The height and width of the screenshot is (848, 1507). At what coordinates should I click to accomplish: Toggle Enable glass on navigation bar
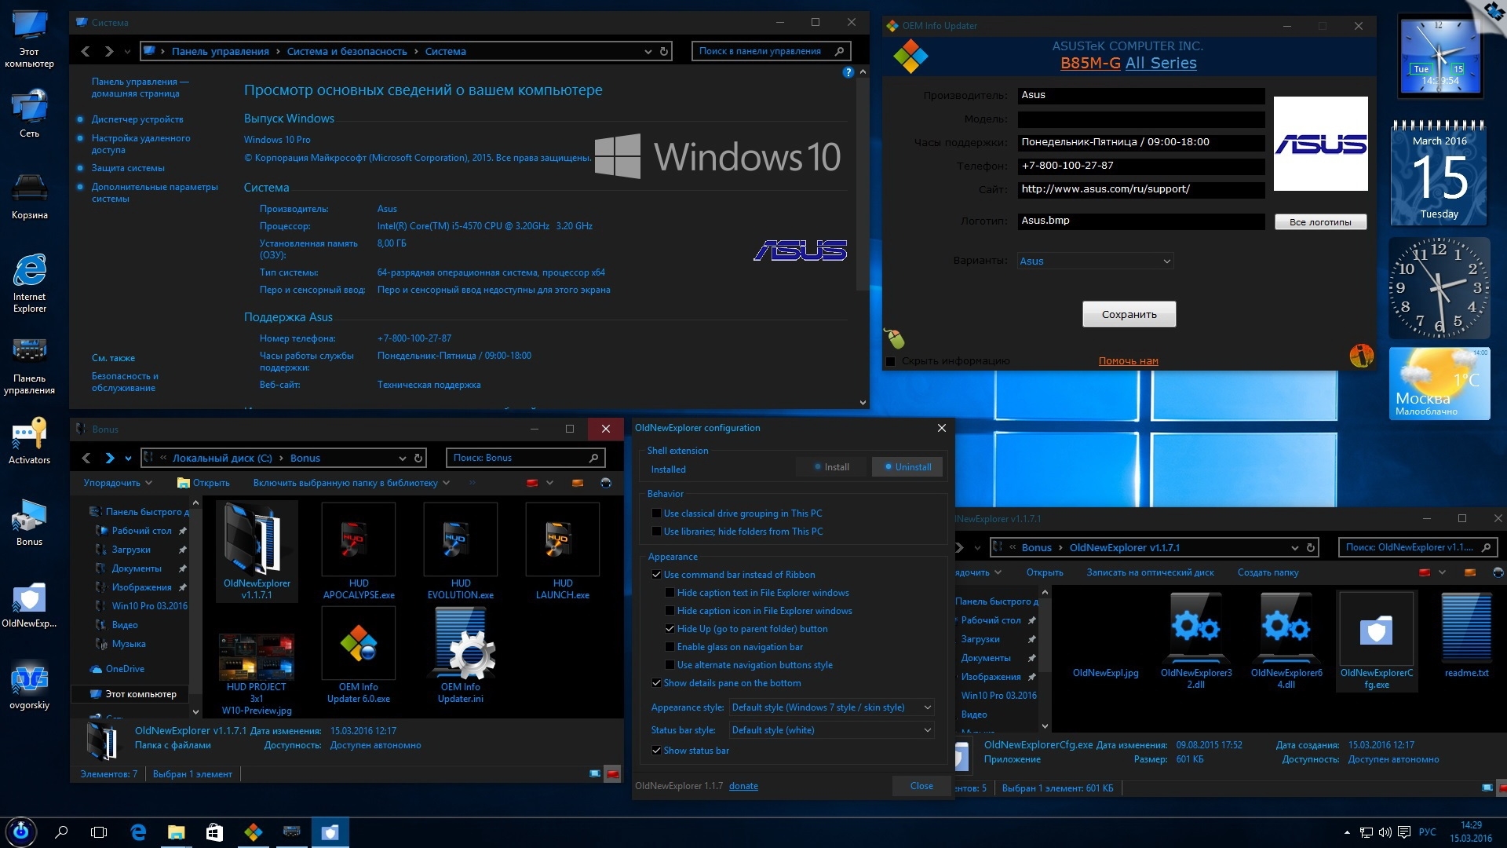tap(670, 647)
